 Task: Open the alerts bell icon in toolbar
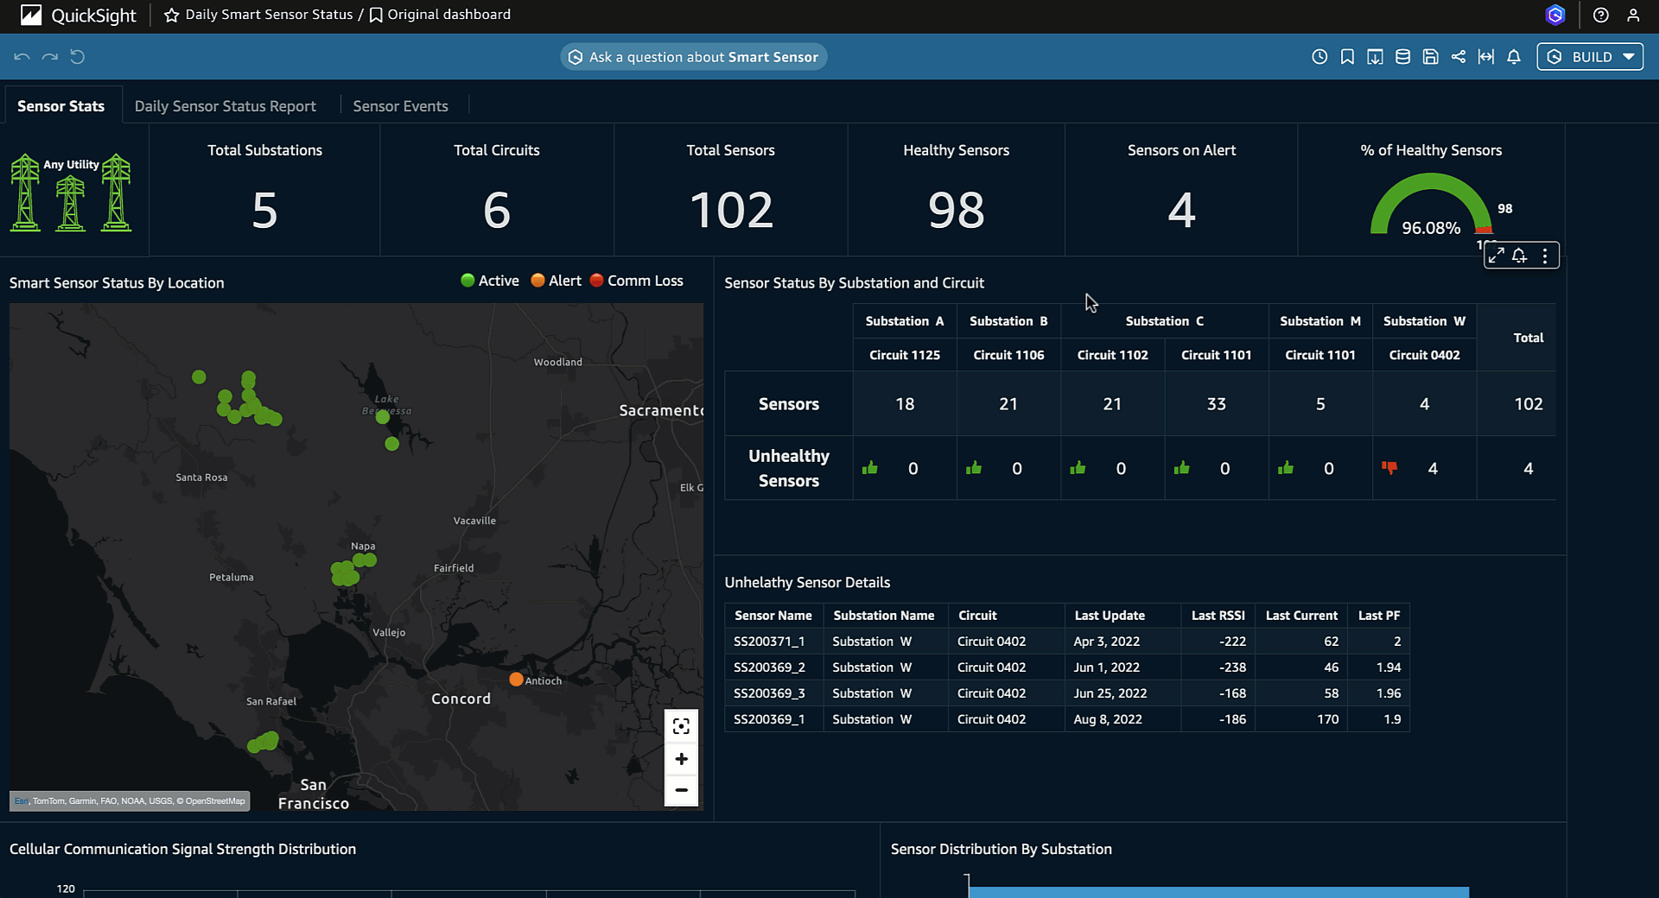[x=1514, y=57]
